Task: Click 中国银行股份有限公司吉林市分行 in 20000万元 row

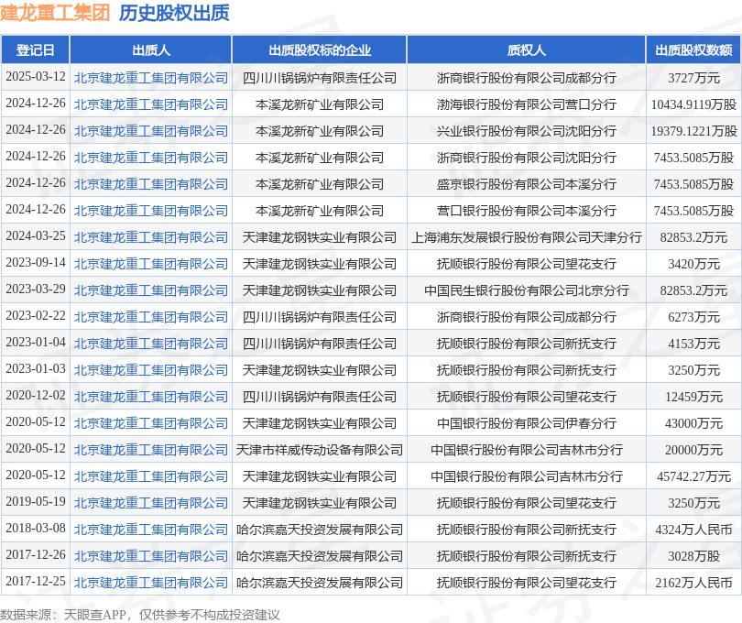Action: (x=526, y=450)
